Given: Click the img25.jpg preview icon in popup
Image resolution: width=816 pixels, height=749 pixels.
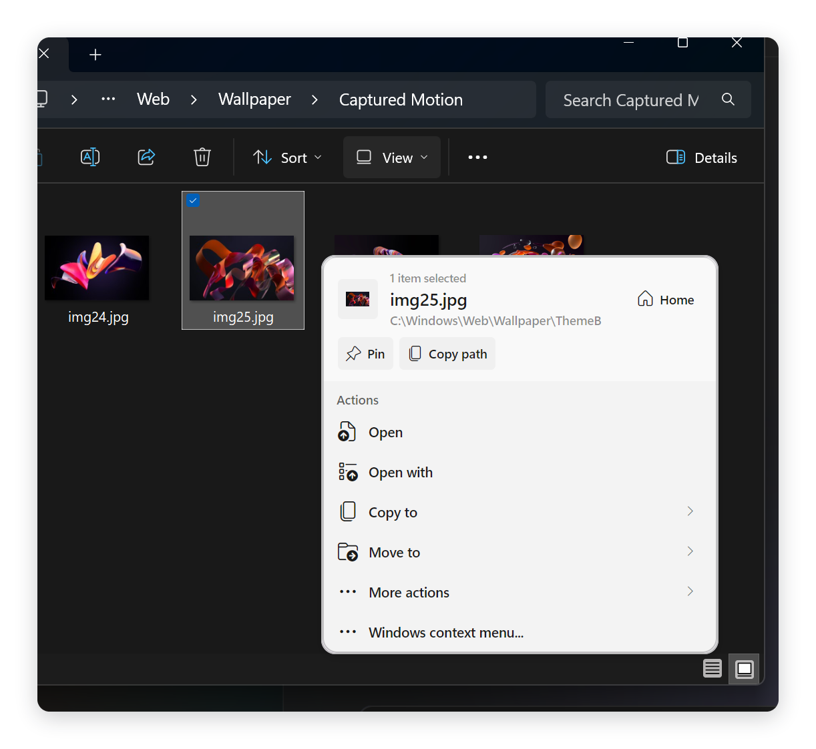Looking at the screenshot, I should [x=358, y=299].
